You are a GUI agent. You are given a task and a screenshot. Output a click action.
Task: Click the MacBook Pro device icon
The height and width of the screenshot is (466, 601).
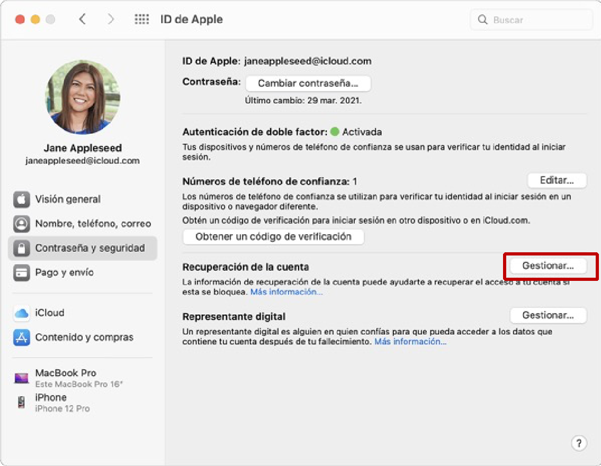tap(22, 378)
